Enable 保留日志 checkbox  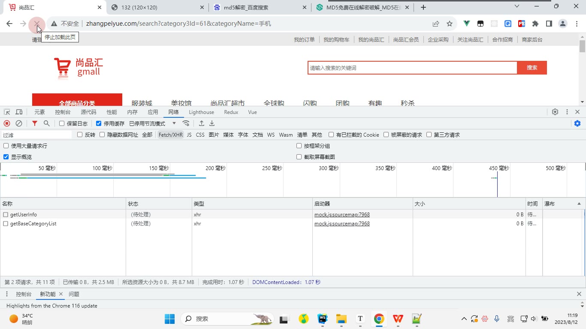62,124
